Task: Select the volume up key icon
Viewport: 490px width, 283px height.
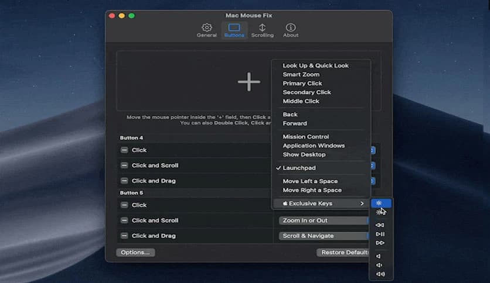Action: pyautogui.click(x=381, y=274)
